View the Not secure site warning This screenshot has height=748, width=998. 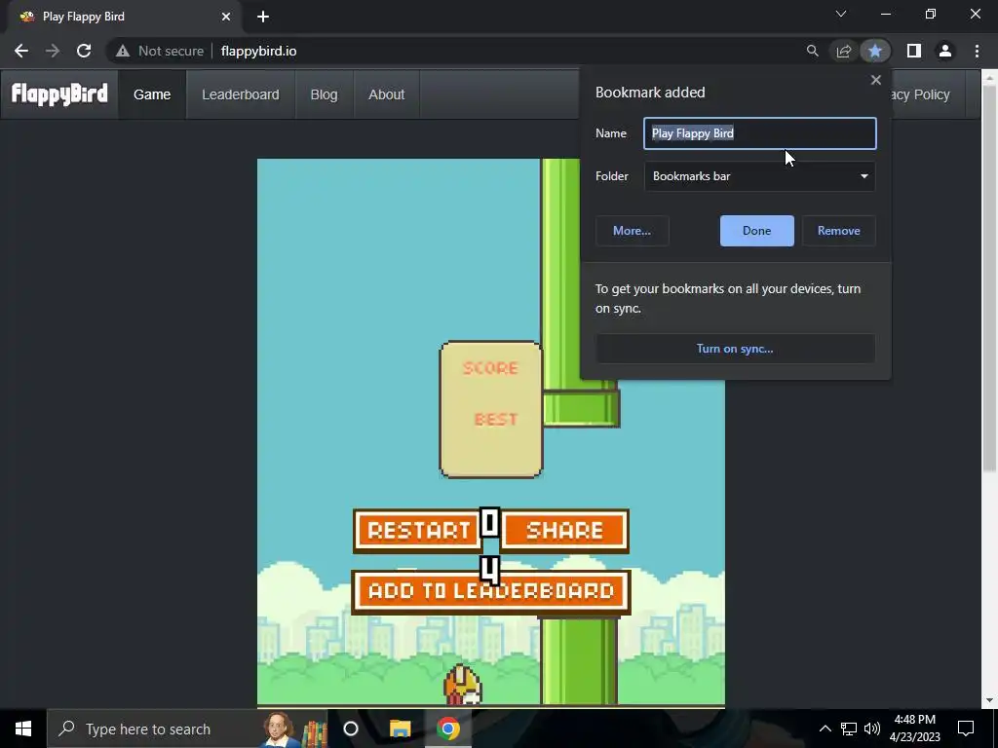[x=160, y=51]
